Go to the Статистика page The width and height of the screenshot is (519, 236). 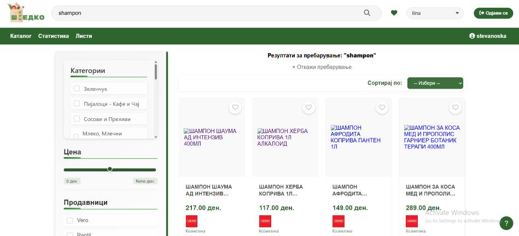[54, 36]
